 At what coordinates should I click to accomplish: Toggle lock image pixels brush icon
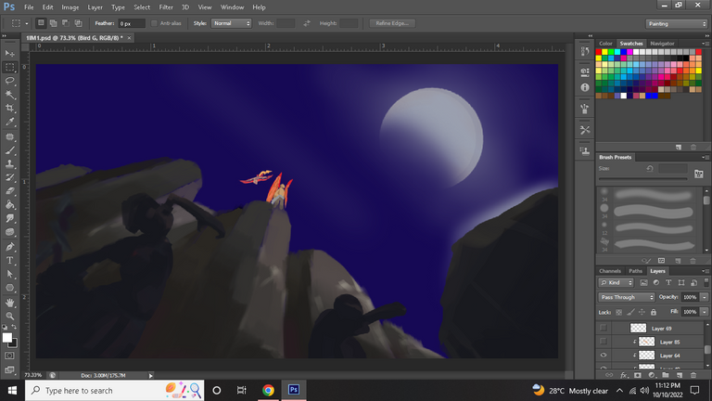click(x=630, y=312)
